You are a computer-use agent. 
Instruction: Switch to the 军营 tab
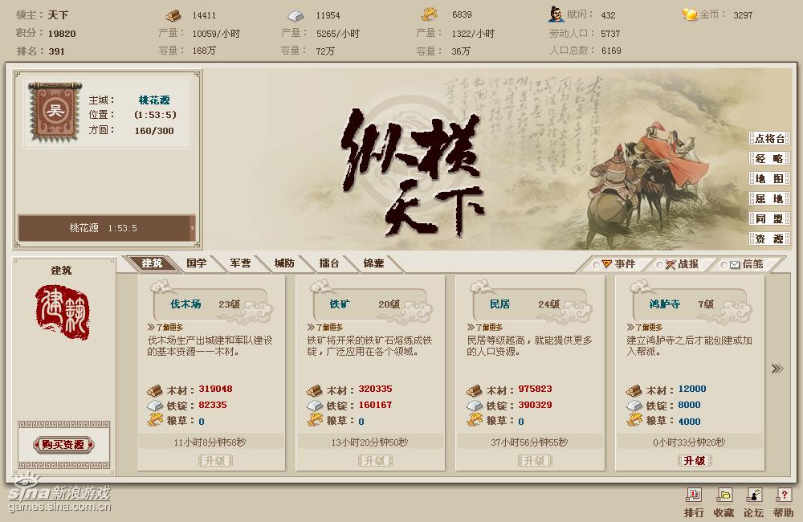click(240, 263)
